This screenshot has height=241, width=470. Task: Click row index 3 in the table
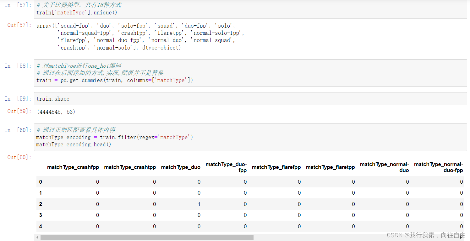pyautogui.click(x=41, y=215)
